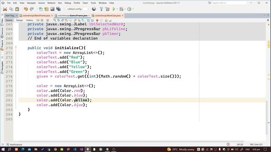
Task: Open the File menu
Action: 8,3
